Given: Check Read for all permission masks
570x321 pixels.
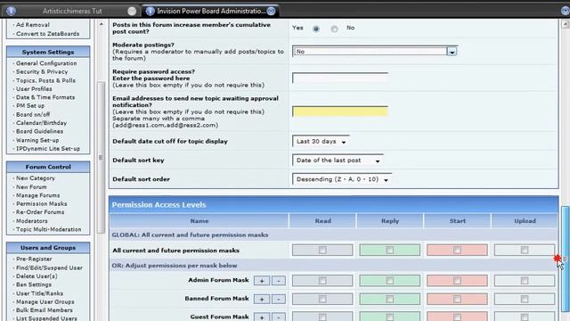Looking at the screenshot, I should coord(322,250).
